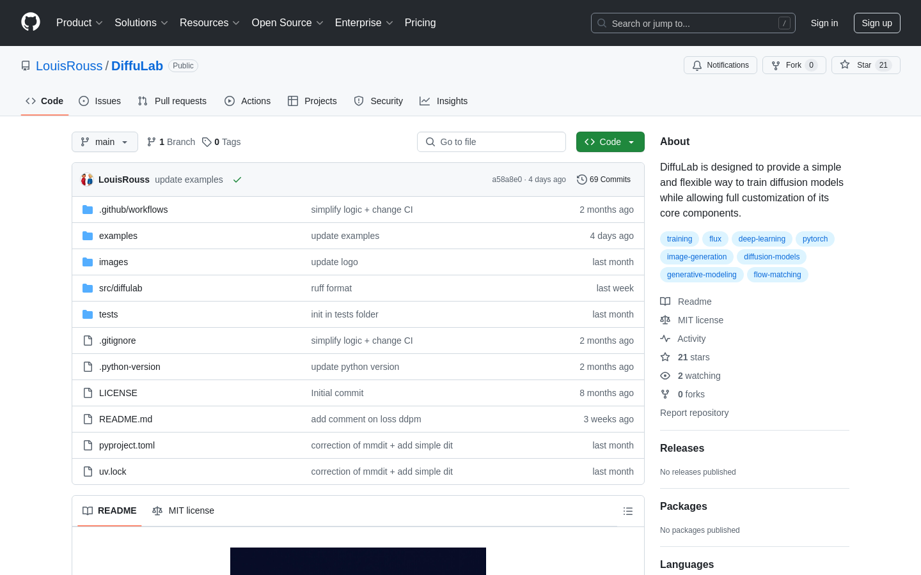Switch to the Security tab
This screenshot has width=921, height=575.
point(379,101)
